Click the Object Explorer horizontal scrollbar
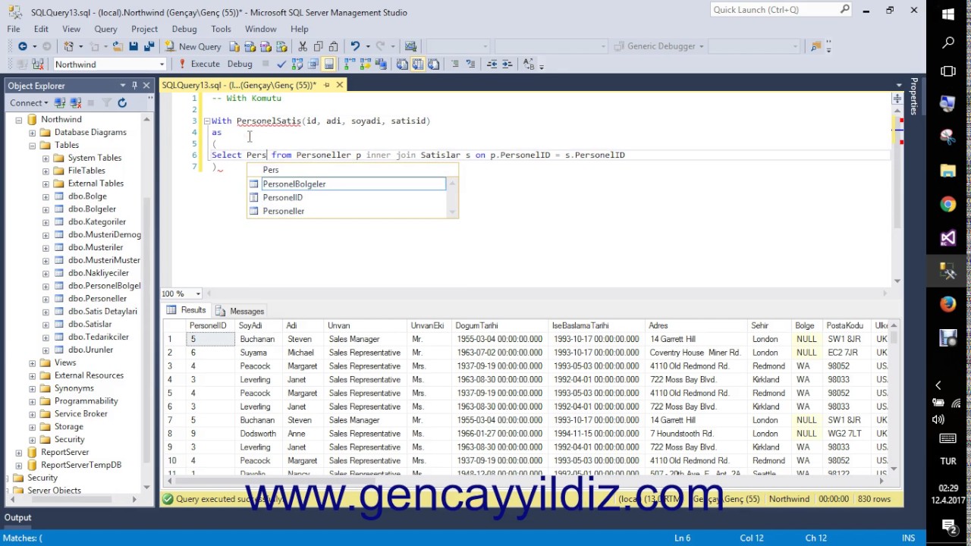 [x=71, y=499]
